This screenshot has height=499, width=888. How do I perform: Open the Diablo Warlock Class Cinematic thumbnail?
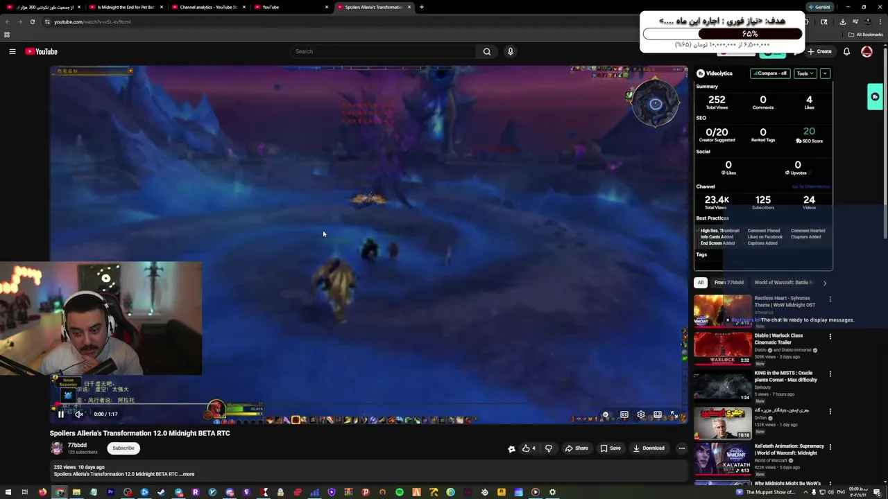(x=723, y=348)
